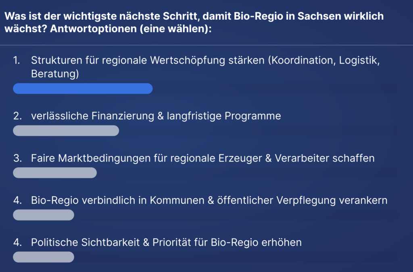Click the 'Antwortoptionen (eine wählen):' hint text
Screen dimensions: 413x272
131,29
